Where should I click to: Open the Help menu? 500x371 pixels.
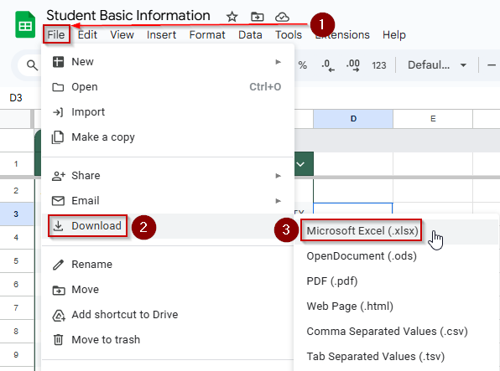[394, 34]
